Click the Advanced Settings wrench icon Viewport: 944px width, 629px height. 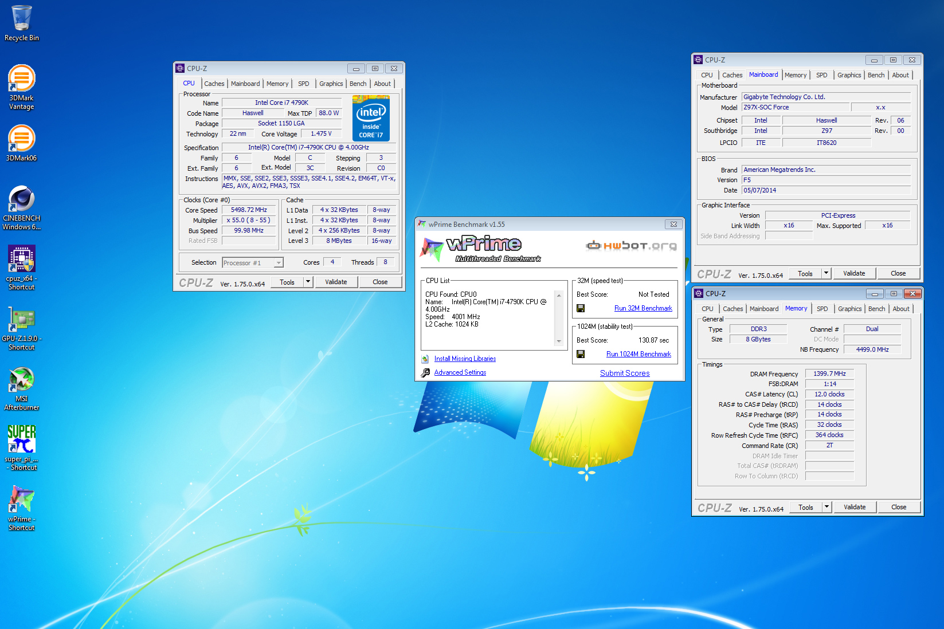(425, 372)
